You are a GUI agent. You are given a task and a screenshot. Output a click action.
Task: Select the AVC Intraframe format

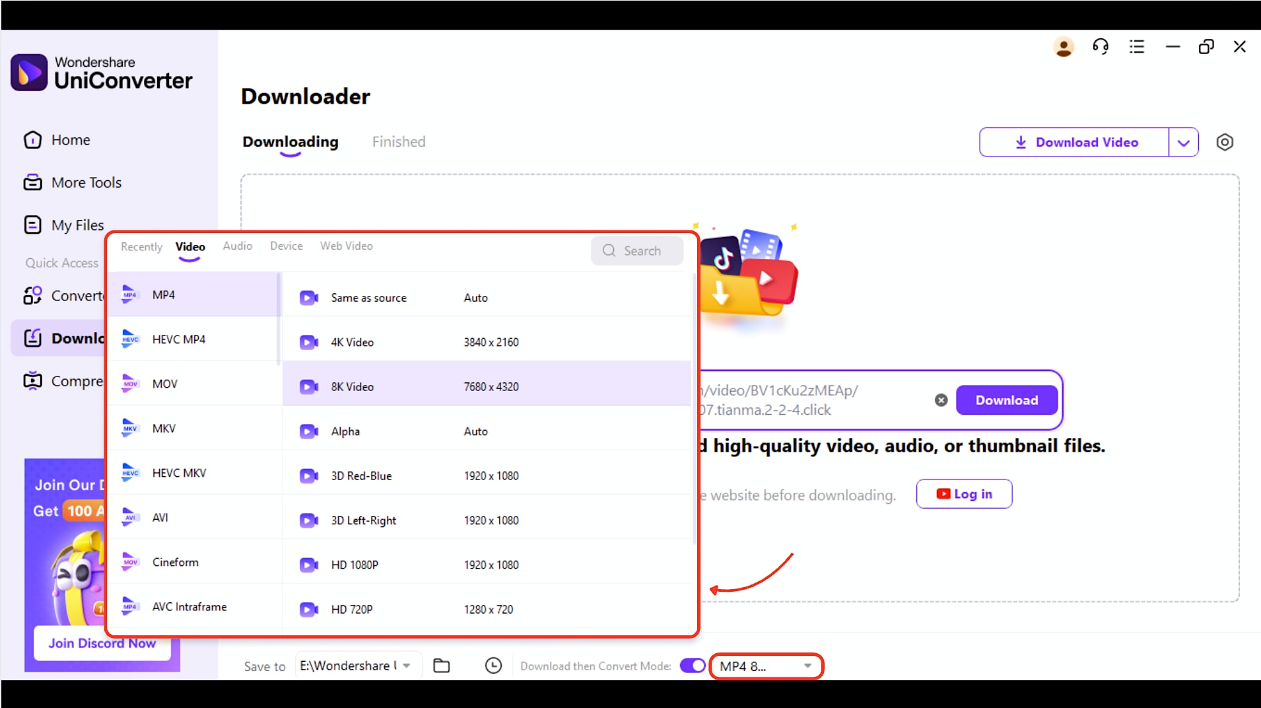pyautogui.click(x=193, y=606)
